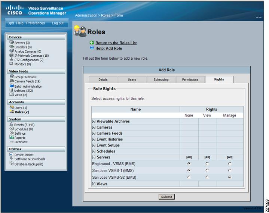The width and height of the screenshot is (269, 213).
Task: Click the Software & Downloads arrow icon
Action: point(11,158)
